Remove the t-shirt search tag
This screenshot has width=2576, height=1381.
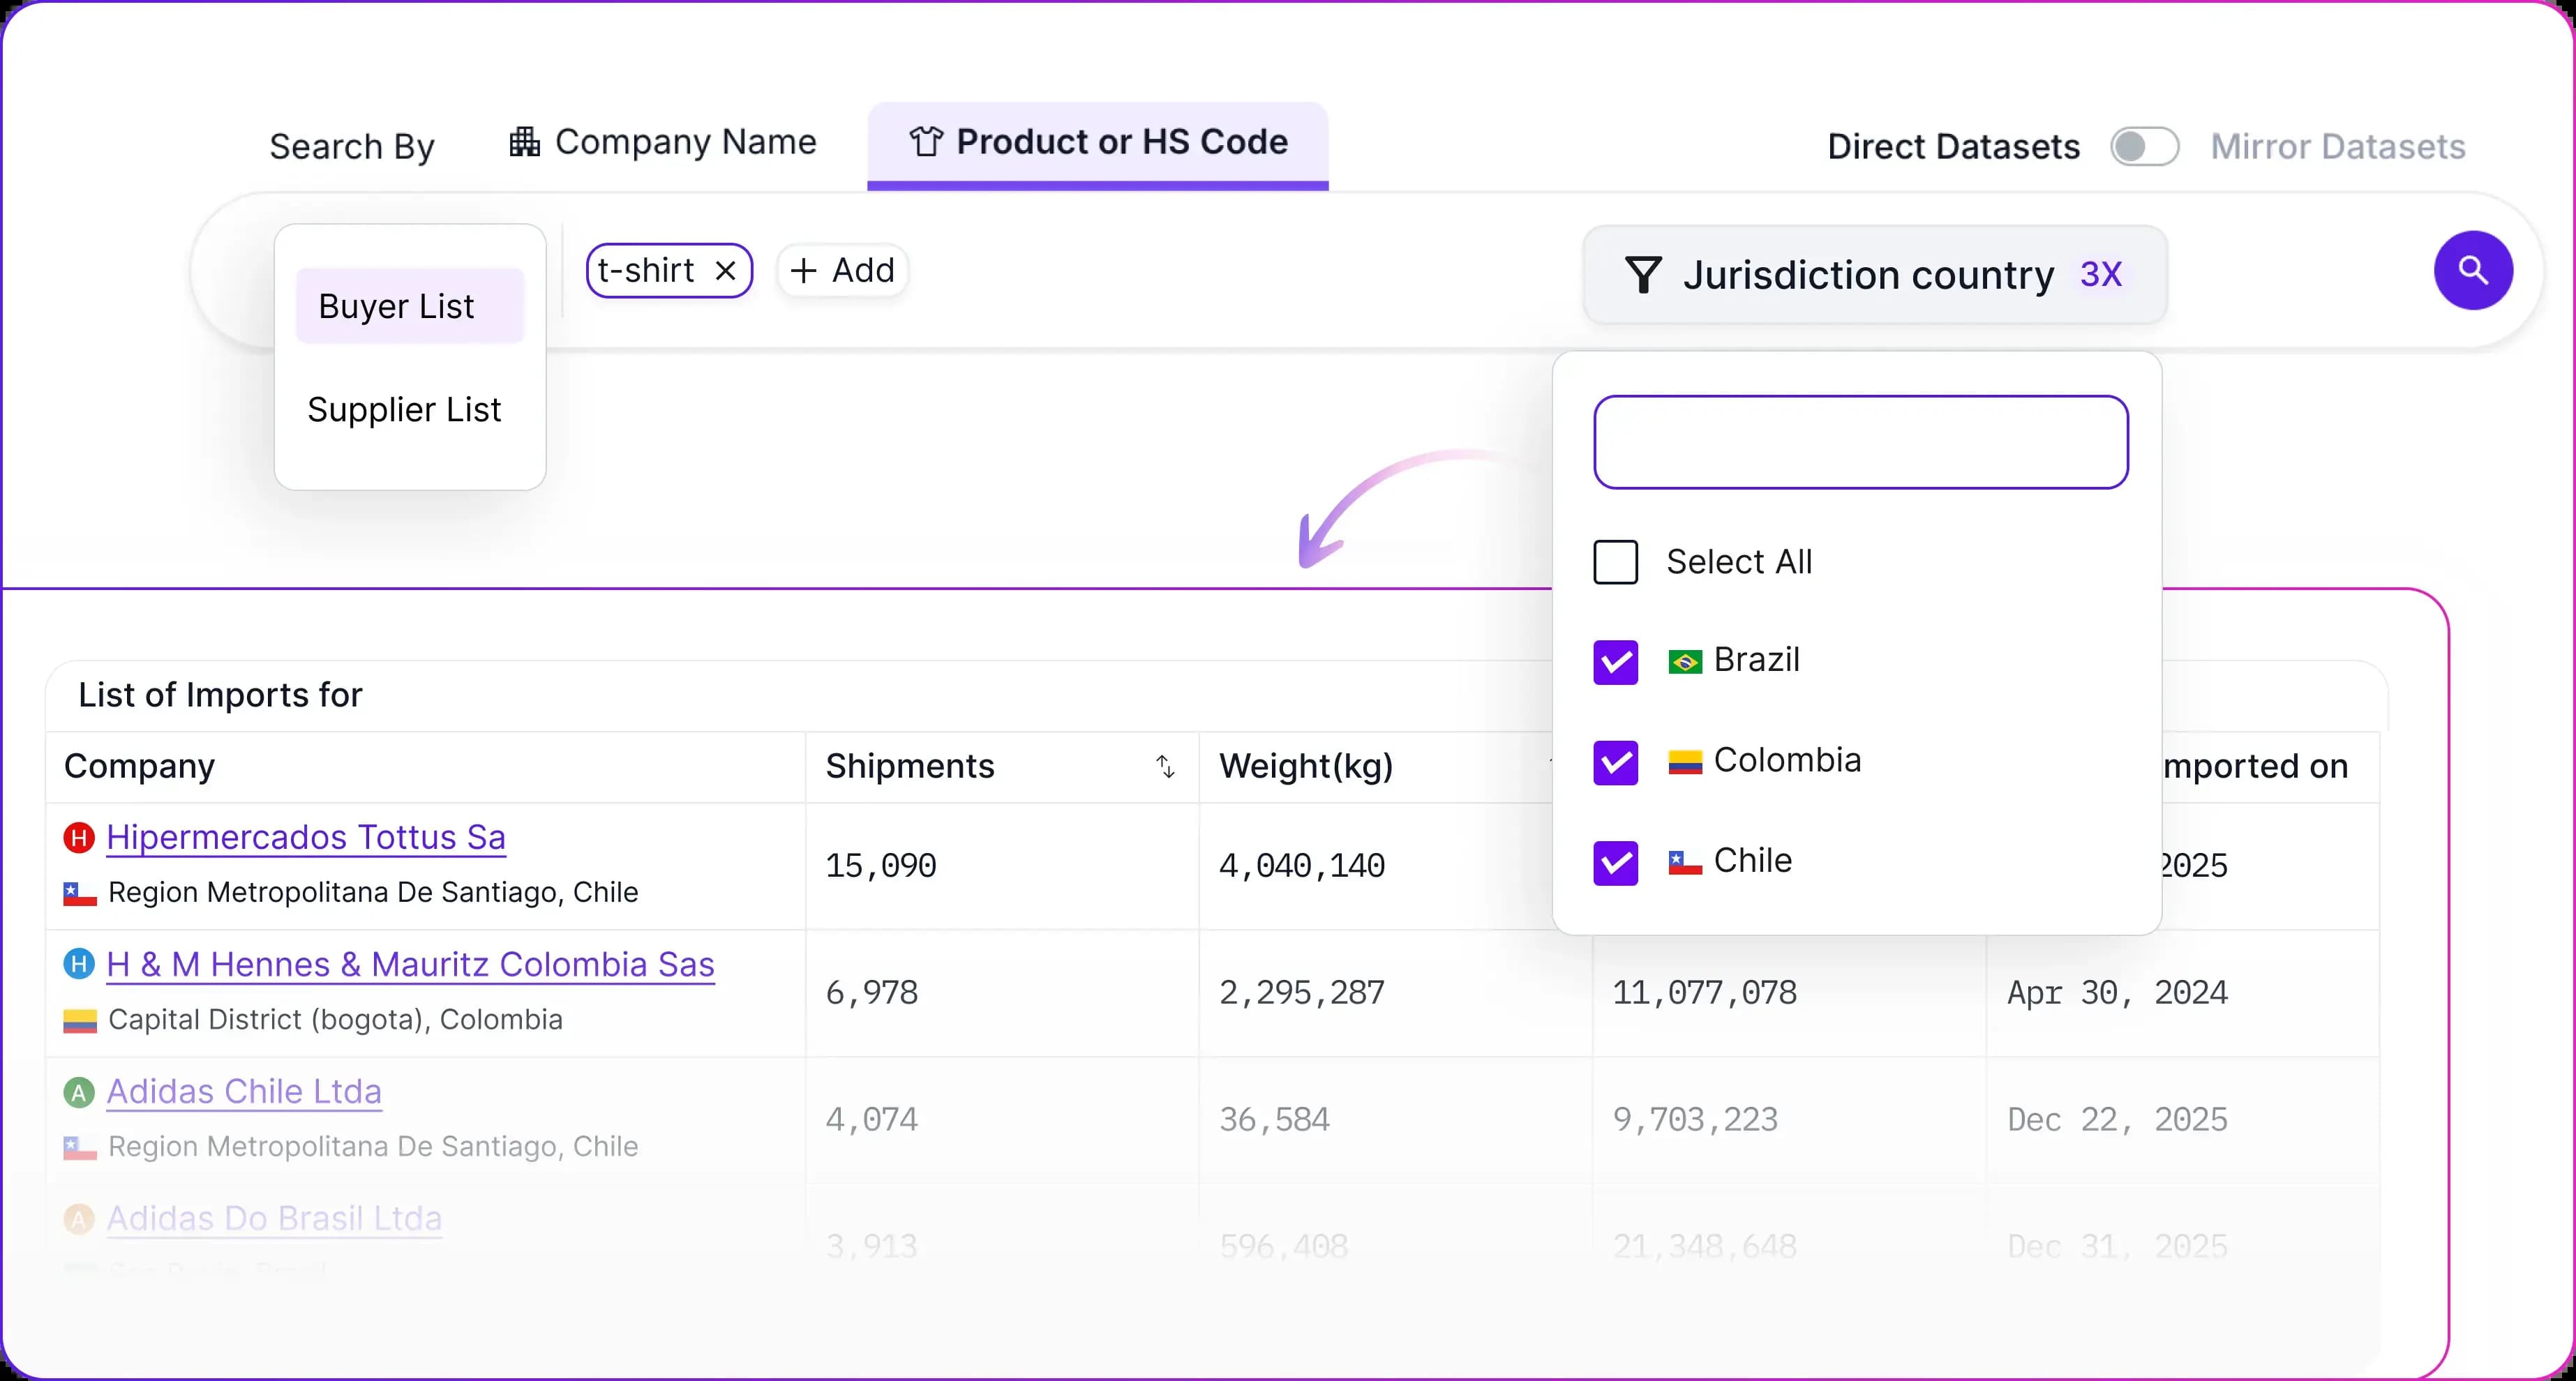point(726,271)
